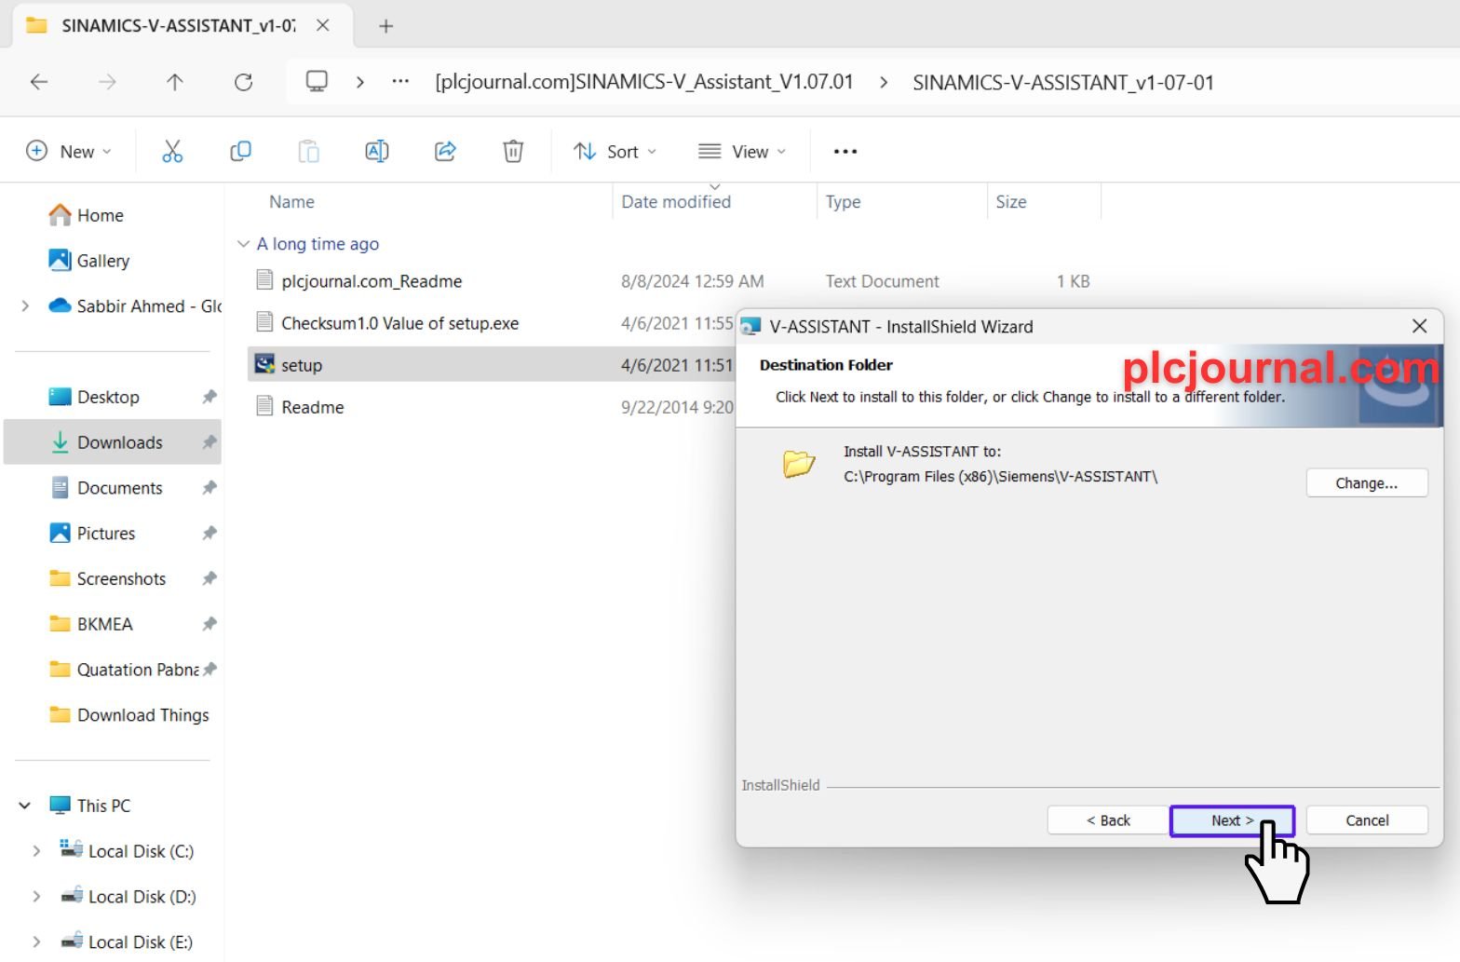
Task: Expand Local Disk (D:) node
Action: click(36, 896)
